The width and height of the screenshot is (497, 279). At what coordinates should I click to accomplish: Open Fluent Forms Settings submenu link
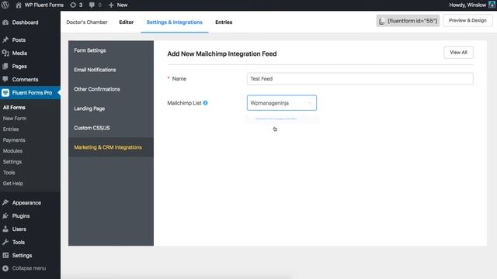(12, 162)
